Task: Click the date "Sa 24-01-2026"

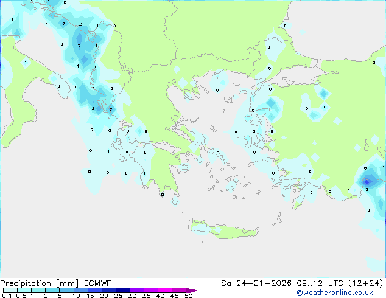Action: (256, 283)
